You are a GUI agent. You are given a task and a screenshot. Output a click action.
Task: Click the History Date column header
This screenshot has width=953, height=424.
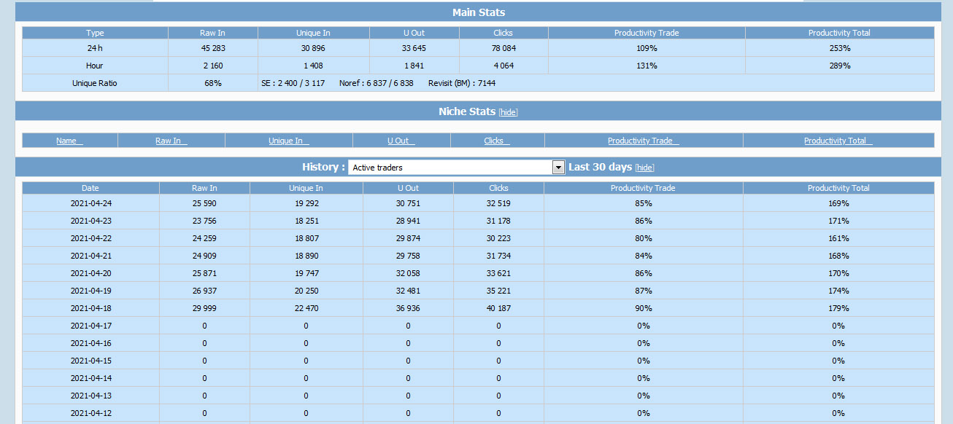[x=90, y=188]
